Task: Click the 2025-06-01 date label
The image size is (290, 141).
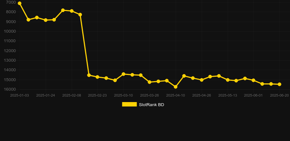Action: coord(253,95)
